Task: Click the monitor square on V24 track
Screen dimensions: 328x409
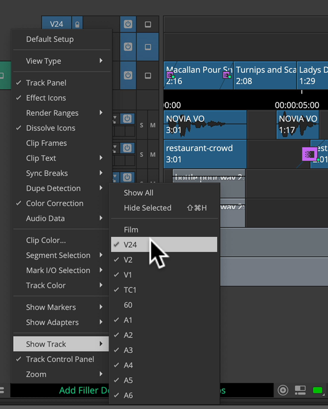Action: click(148, 24)
